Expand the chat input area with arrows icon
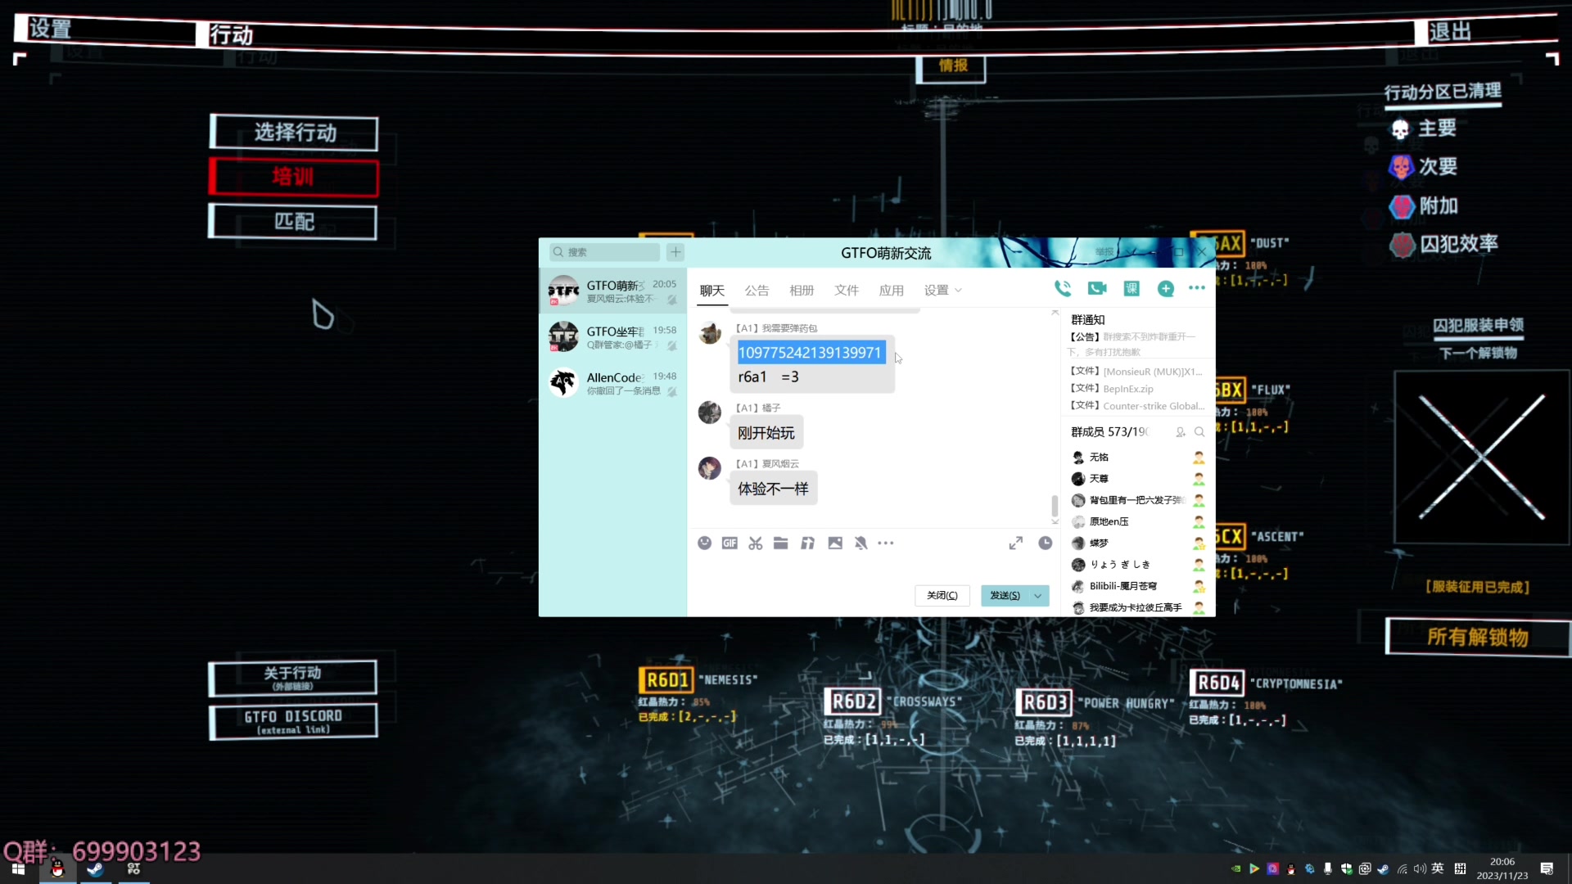The image size is (1572, 884). click(x=1016, y=543)
